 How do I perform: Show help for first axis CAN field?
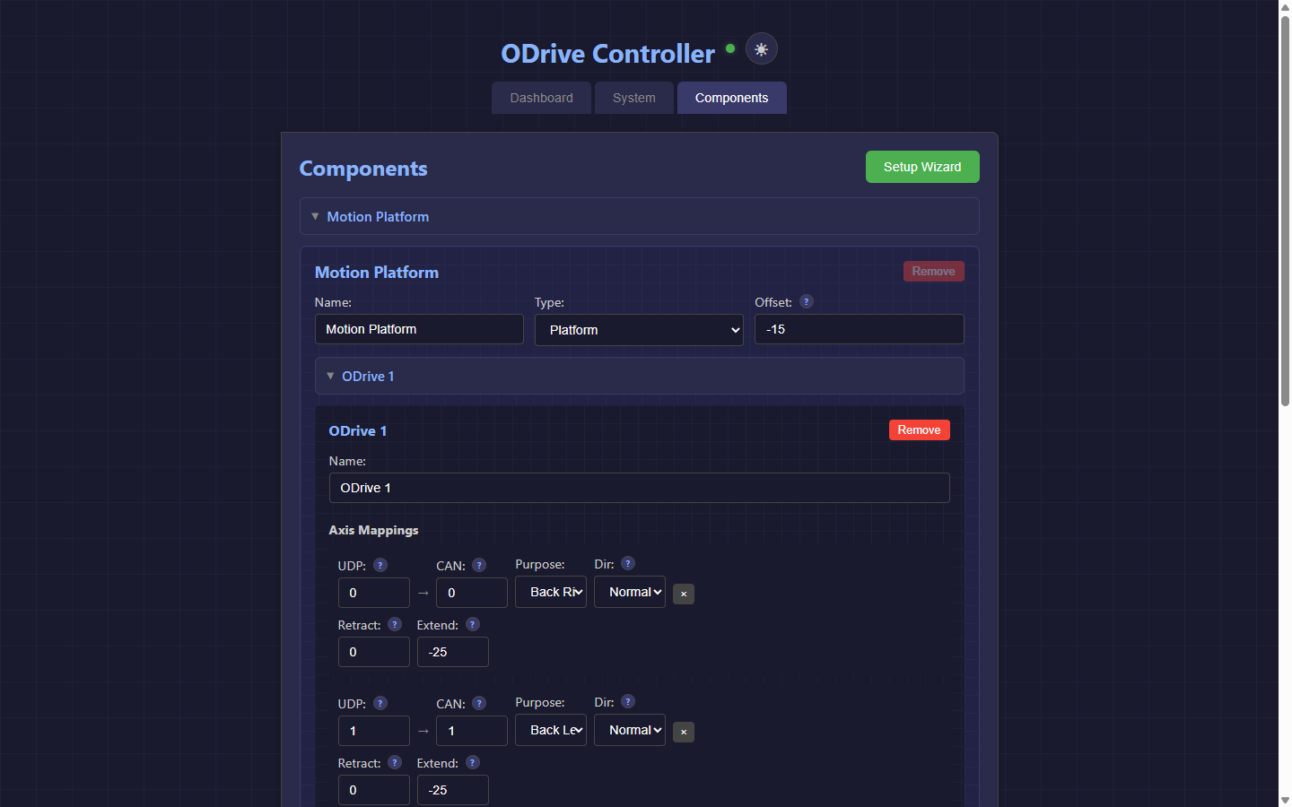[x=479, y=565]
